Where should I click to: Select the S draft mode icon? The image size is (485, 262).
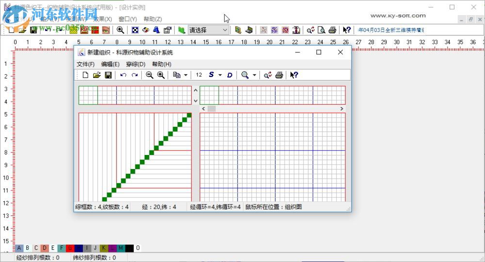[211, 75]
